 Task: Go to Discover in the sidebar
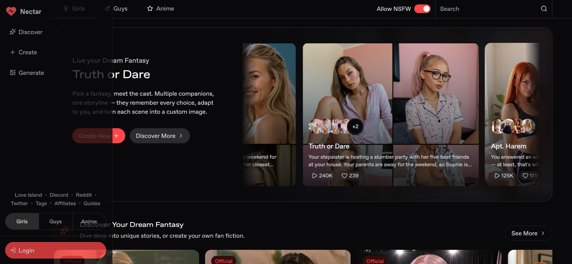26,32
